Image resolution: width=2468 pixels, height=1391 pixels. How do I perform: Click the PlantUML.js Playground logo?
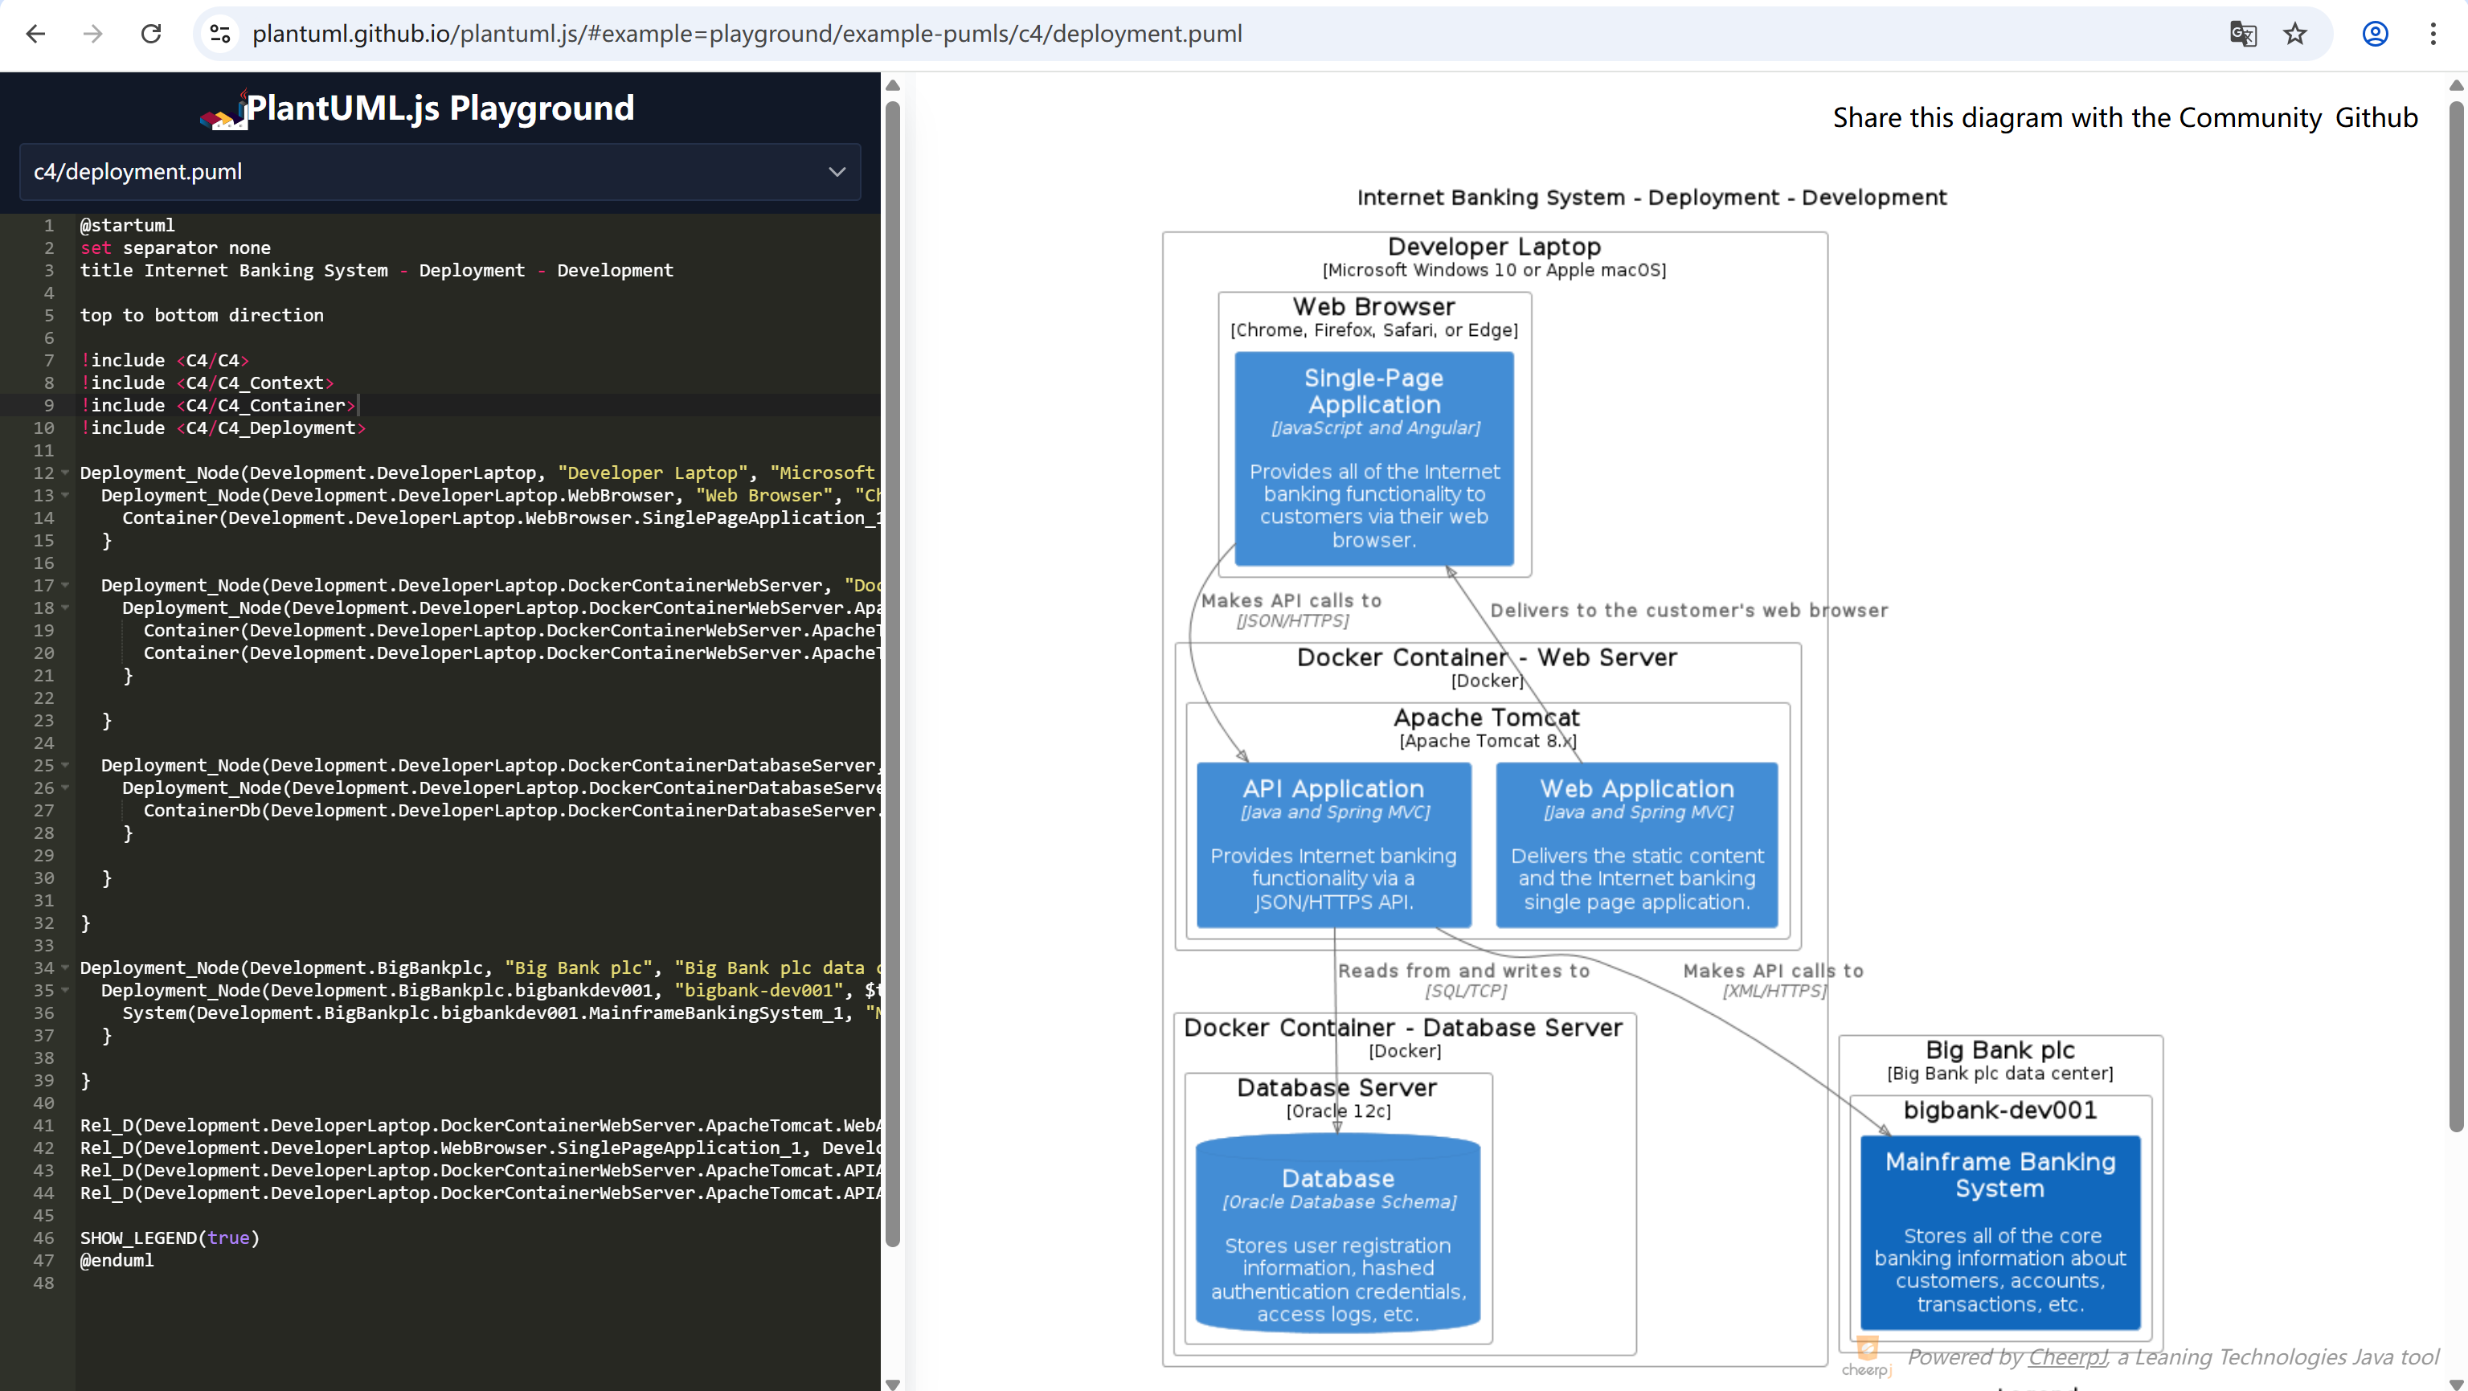(x=223, y=111)
